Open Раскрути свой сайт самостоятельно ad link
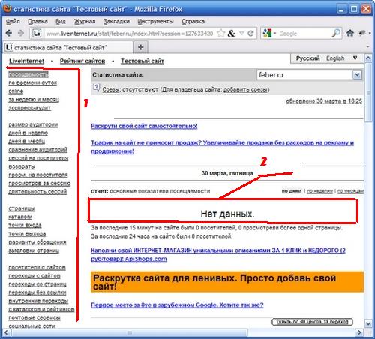The width and height of the screenshot is (375, 339). pyautogui.click(x=144, y=126)
